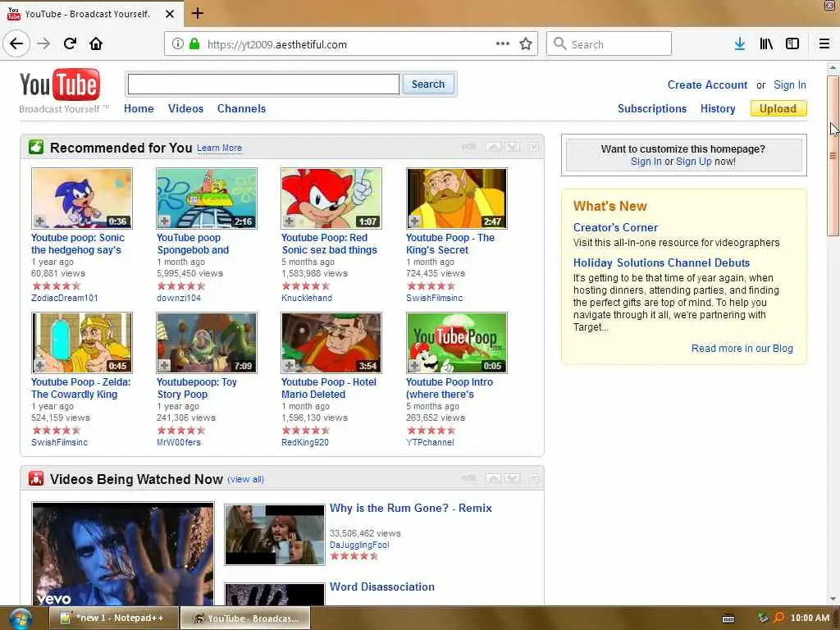Open the Learn More link
The width and height of the screenshot is (840, 630).
219,148
